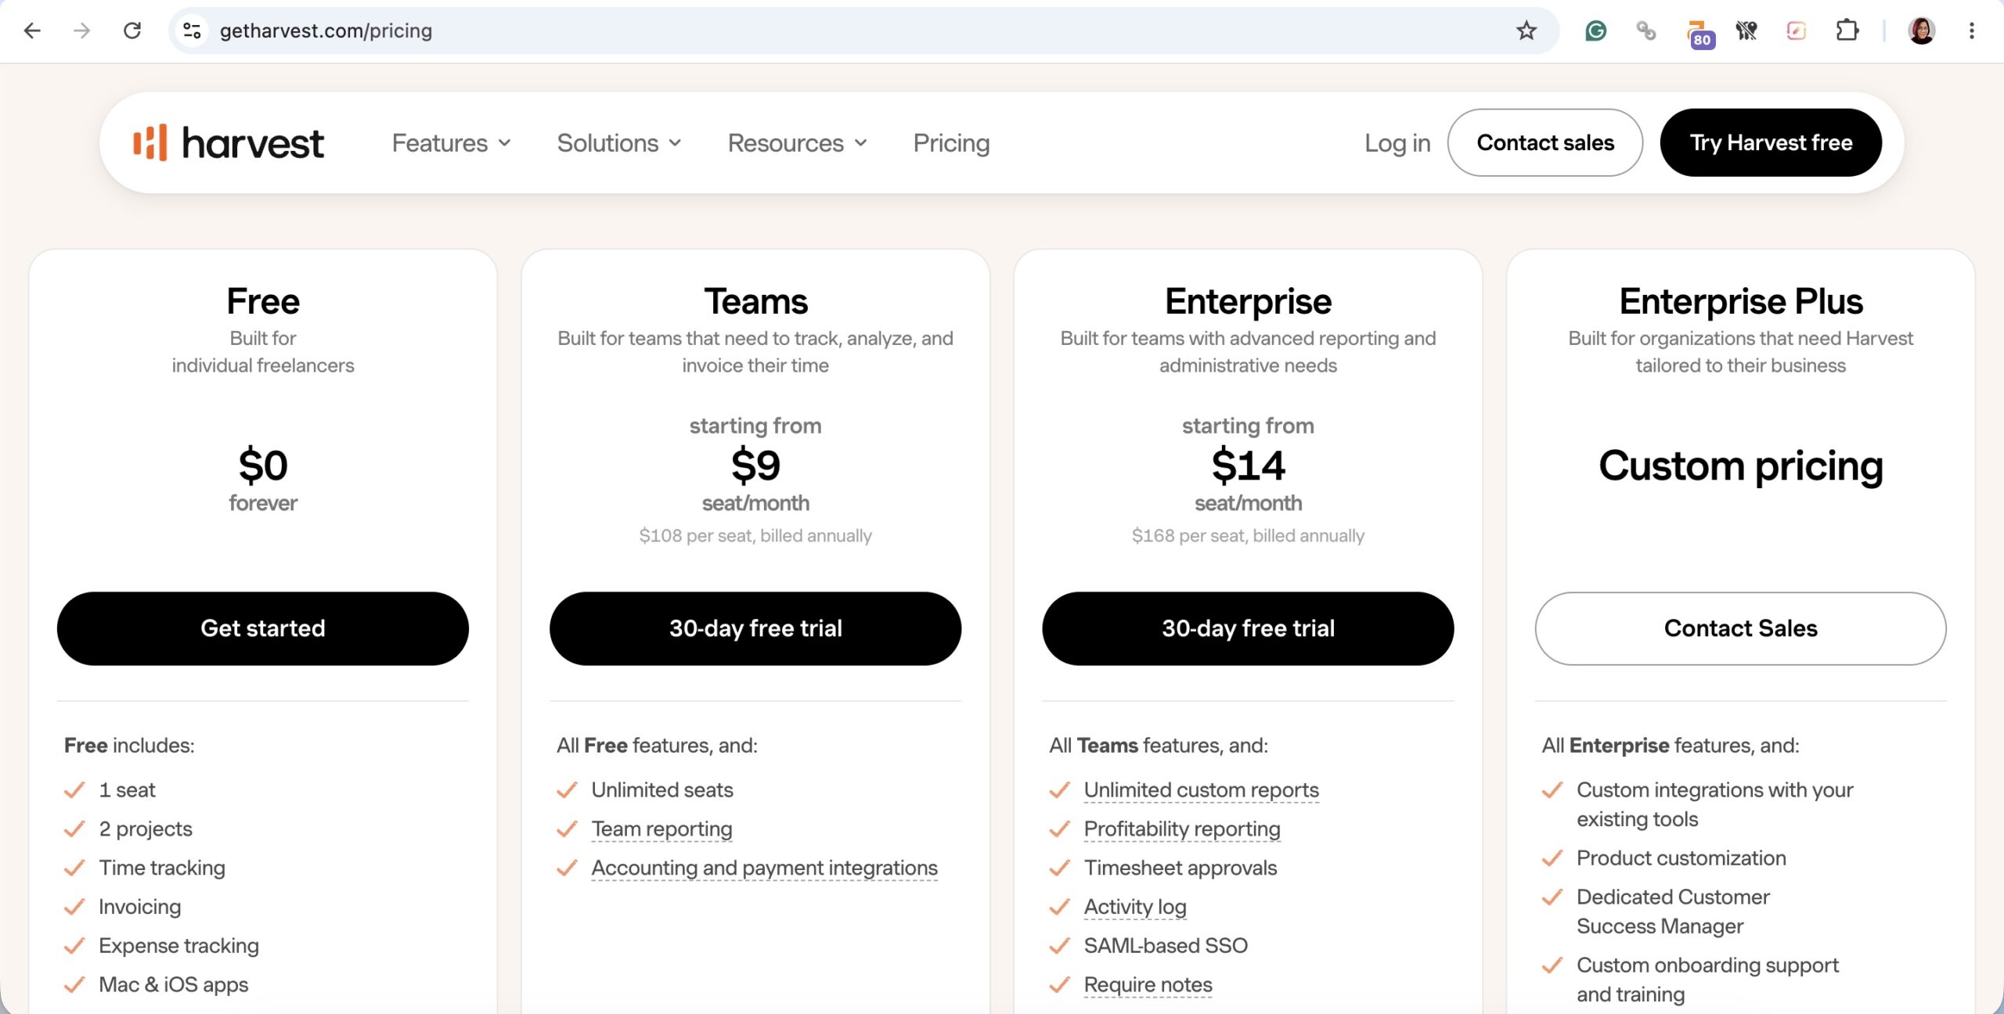Screen dimensions: 2004x1014
Task: Click the Activity log link
Action: [x=1135, y=907]
